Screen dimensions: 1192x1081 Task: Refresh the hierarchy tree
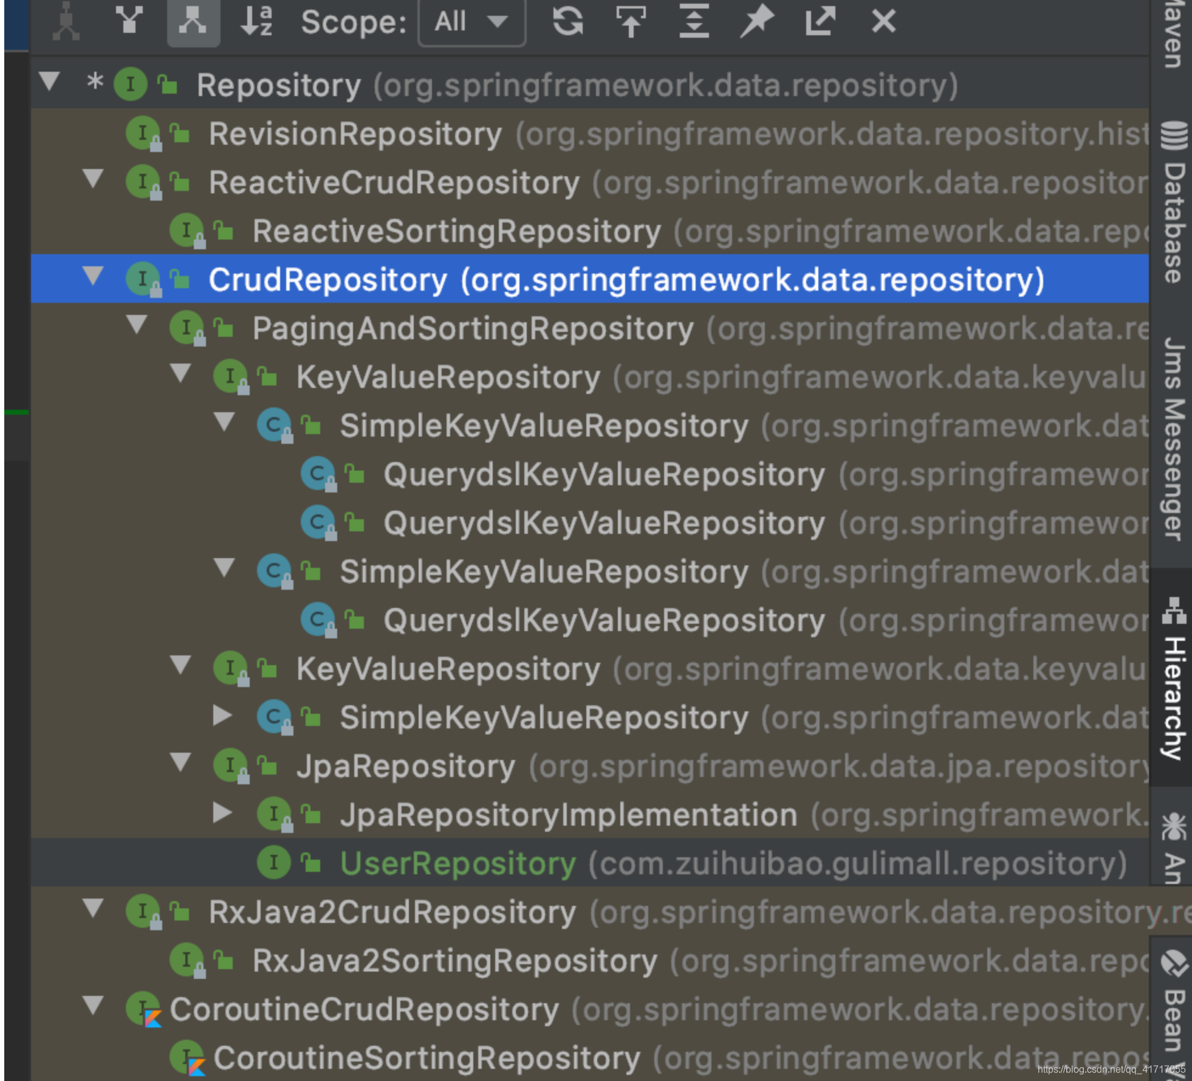[x=567, y=21]
